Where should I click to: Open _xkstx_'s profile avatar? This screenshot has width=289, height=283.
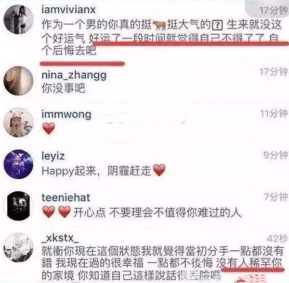pyautogui.click(x=18, y=248)
